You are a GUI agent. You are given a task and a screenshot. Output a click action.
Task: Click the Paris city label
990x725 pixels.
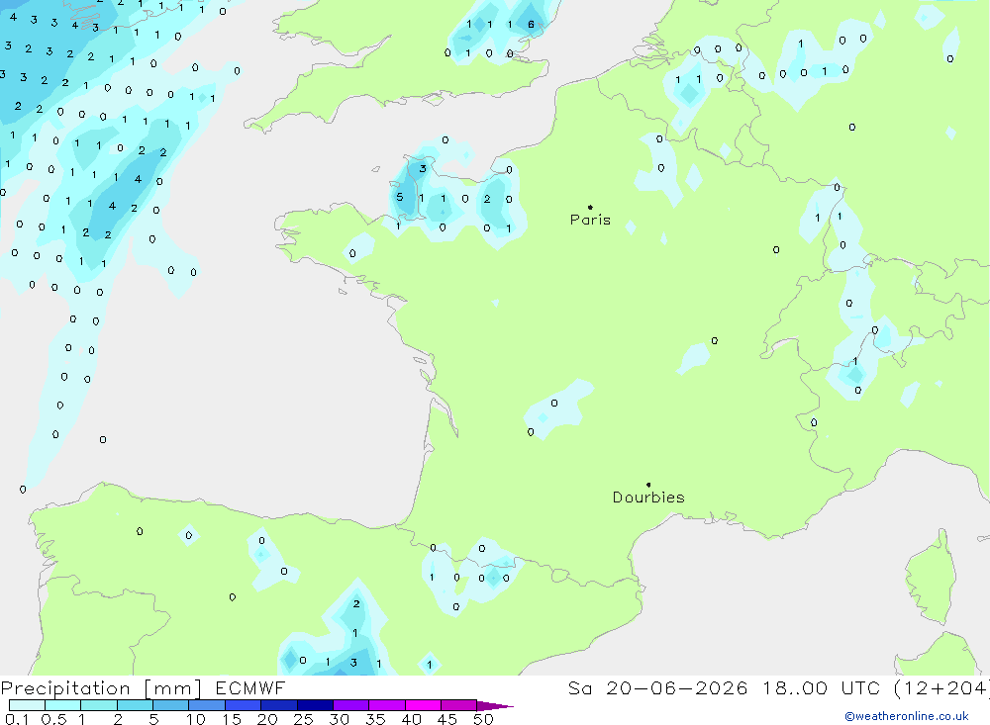coord(590,220)
